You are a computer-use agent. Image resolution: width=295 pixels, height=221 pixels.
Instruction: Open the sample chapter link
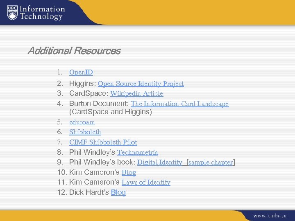[x=211, y=162]
